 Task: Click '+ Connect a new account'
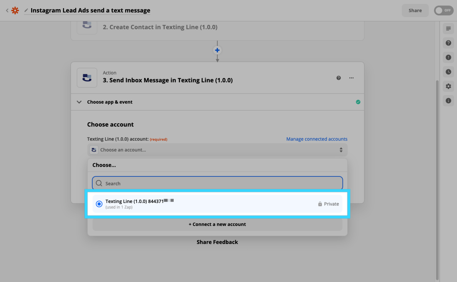pyautogui.click(x=217, y=224)
